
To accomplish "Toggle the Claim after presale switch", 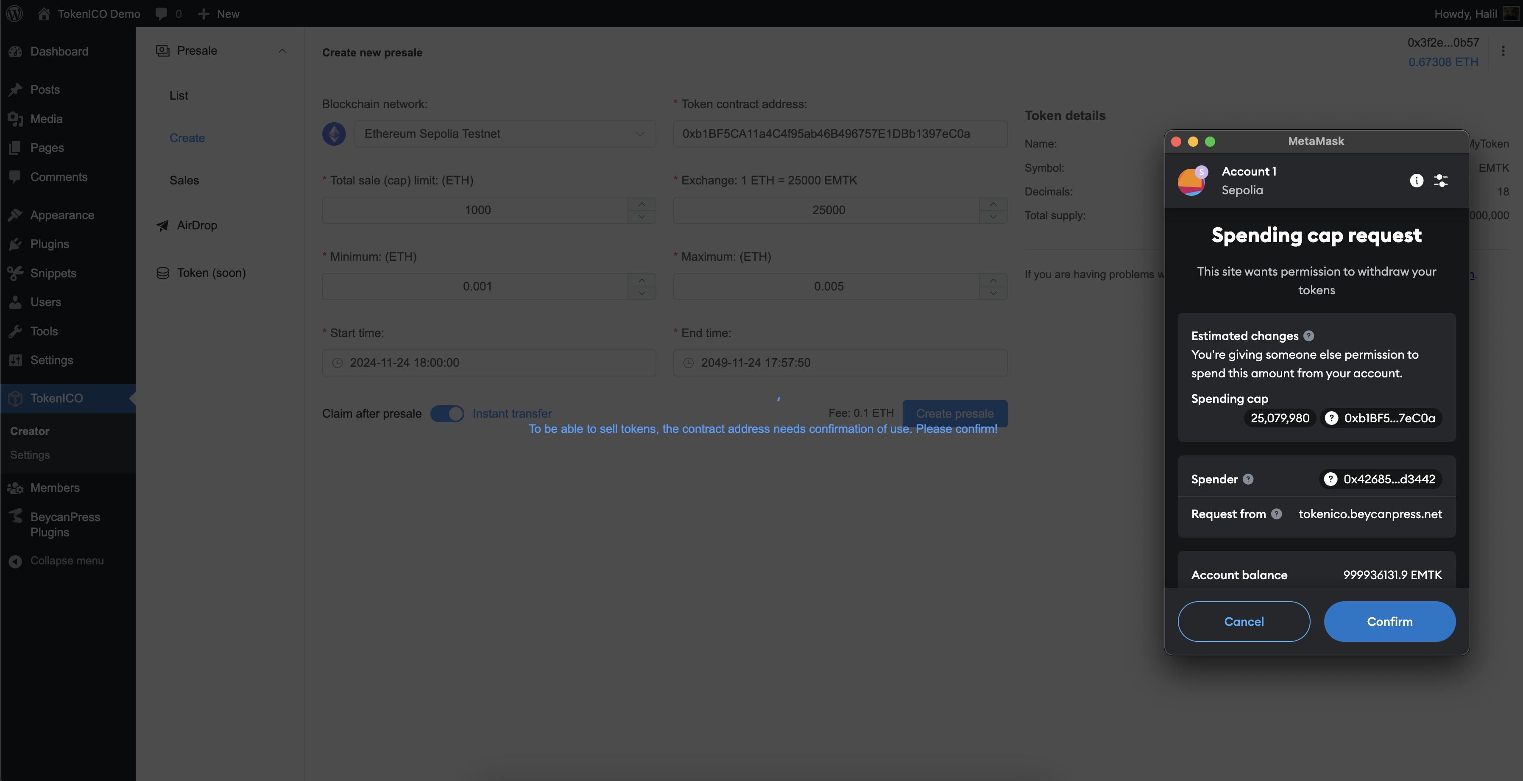I will (x=447, y=413).
